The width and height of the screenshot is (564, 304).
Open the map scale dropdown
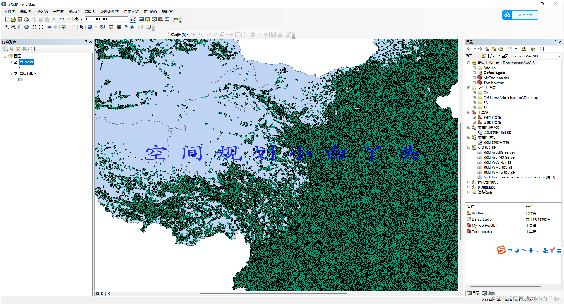[x=126, y=19]
